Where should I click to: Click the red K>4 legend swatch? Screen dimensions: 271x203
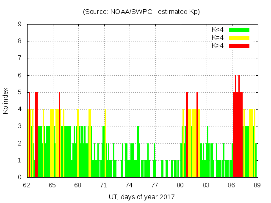tap(239, 45)
